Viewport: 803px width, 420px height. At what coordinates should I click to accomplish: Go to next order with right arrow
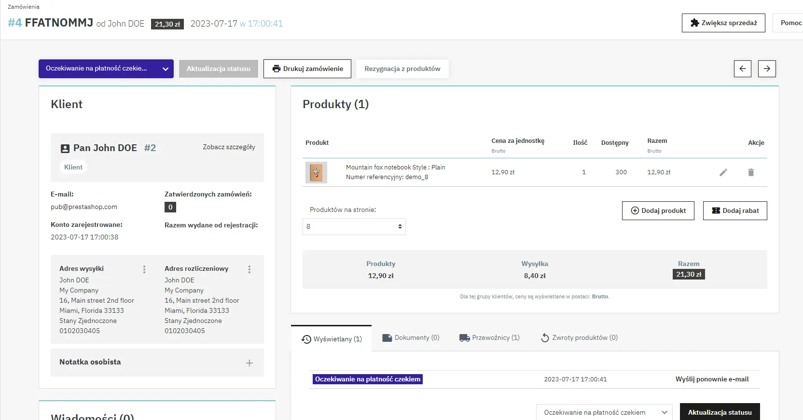pos(767,69)
